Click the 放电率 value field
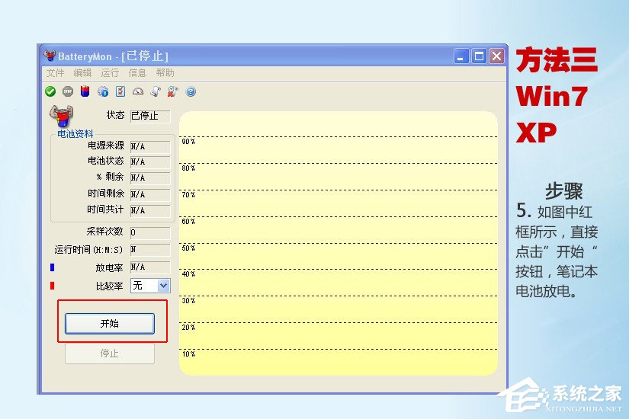 coord(150,267)
